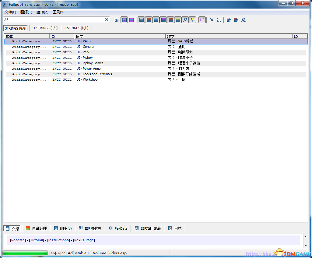Click the translation "界面 - 輔助能力"
Viewport: 312px width, 258px height.
pos(180,52)
